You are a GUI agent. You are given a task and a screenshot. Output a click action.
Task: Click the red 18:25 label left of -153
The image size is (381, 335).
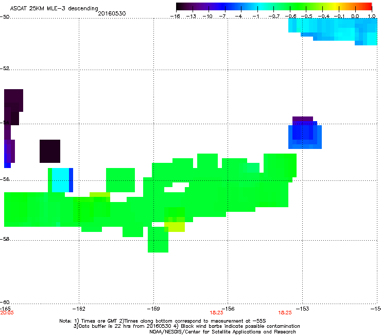(285, 313)
